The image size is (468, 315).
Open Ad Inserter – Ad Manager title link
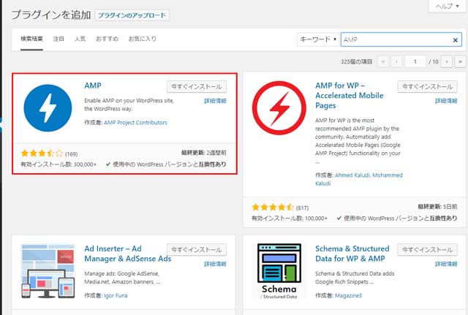(128, 254)
